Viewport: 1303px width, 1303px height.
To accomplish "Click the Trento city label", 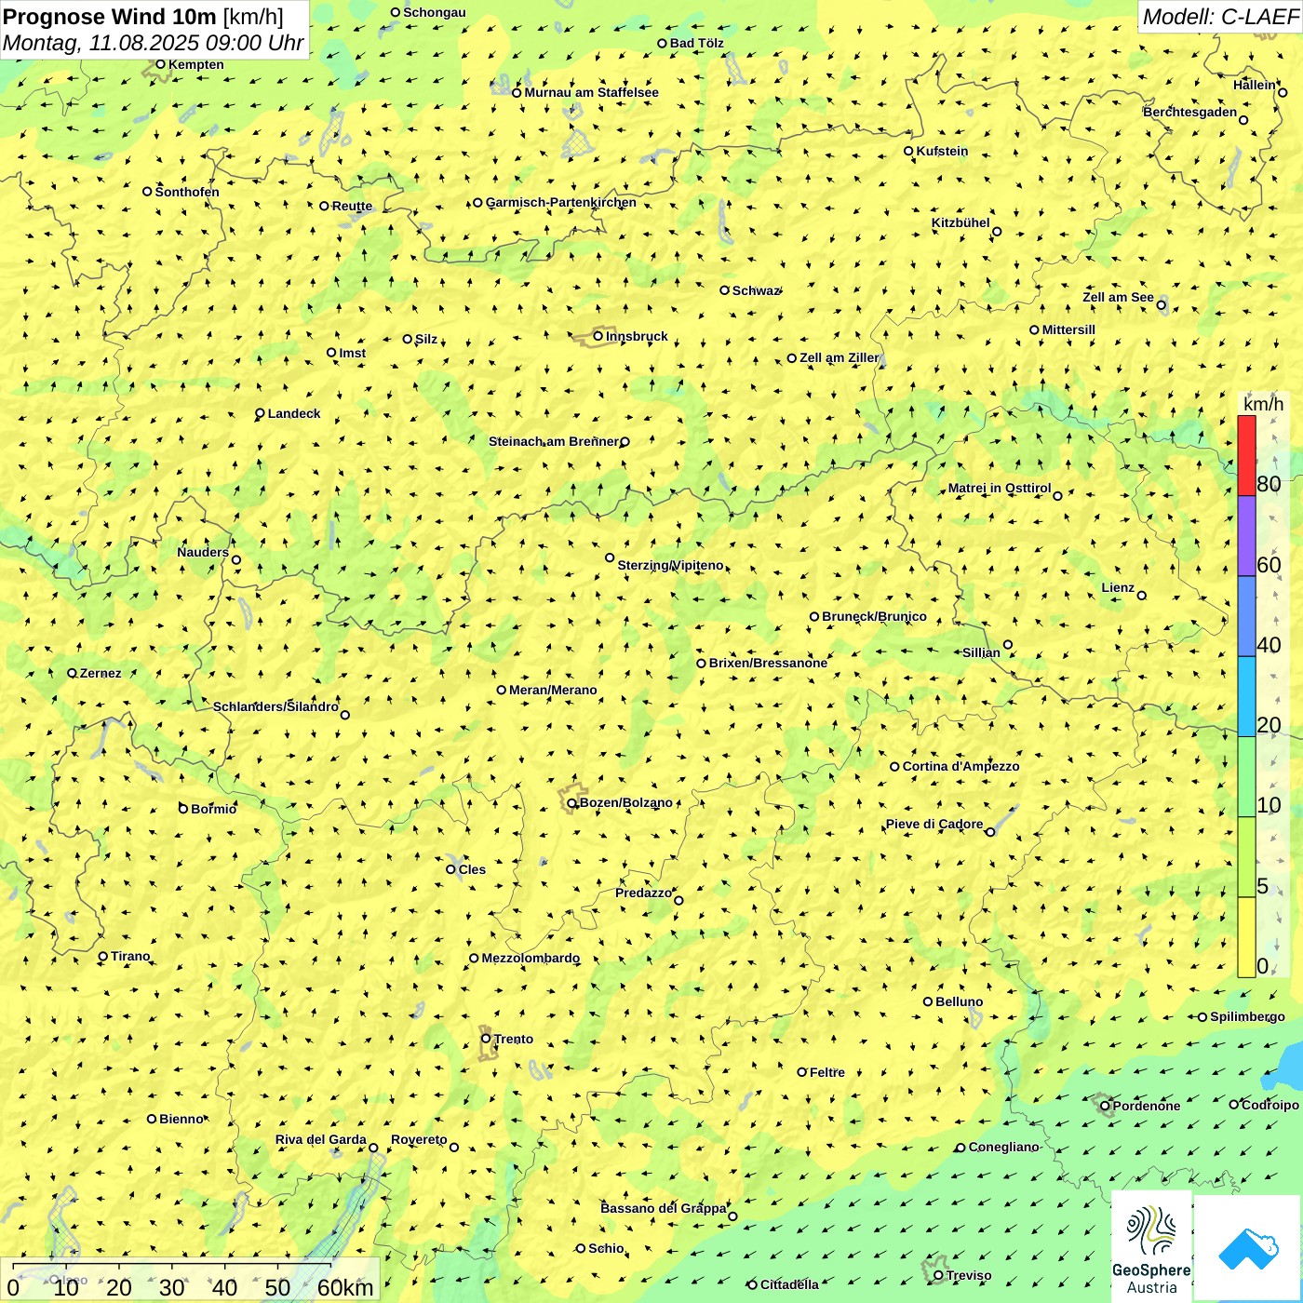I will pos(514,1039).
